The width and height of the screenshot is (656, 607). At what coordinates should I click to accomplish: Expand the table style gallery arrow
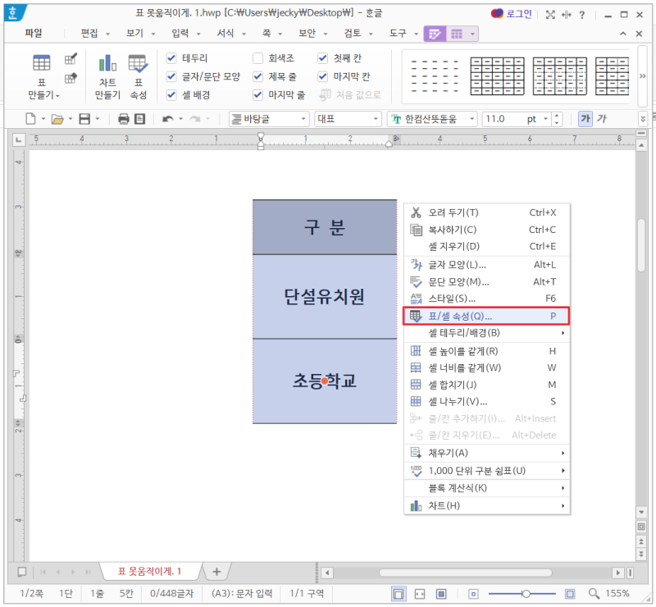pyautogui.click(x=643, y=76)
